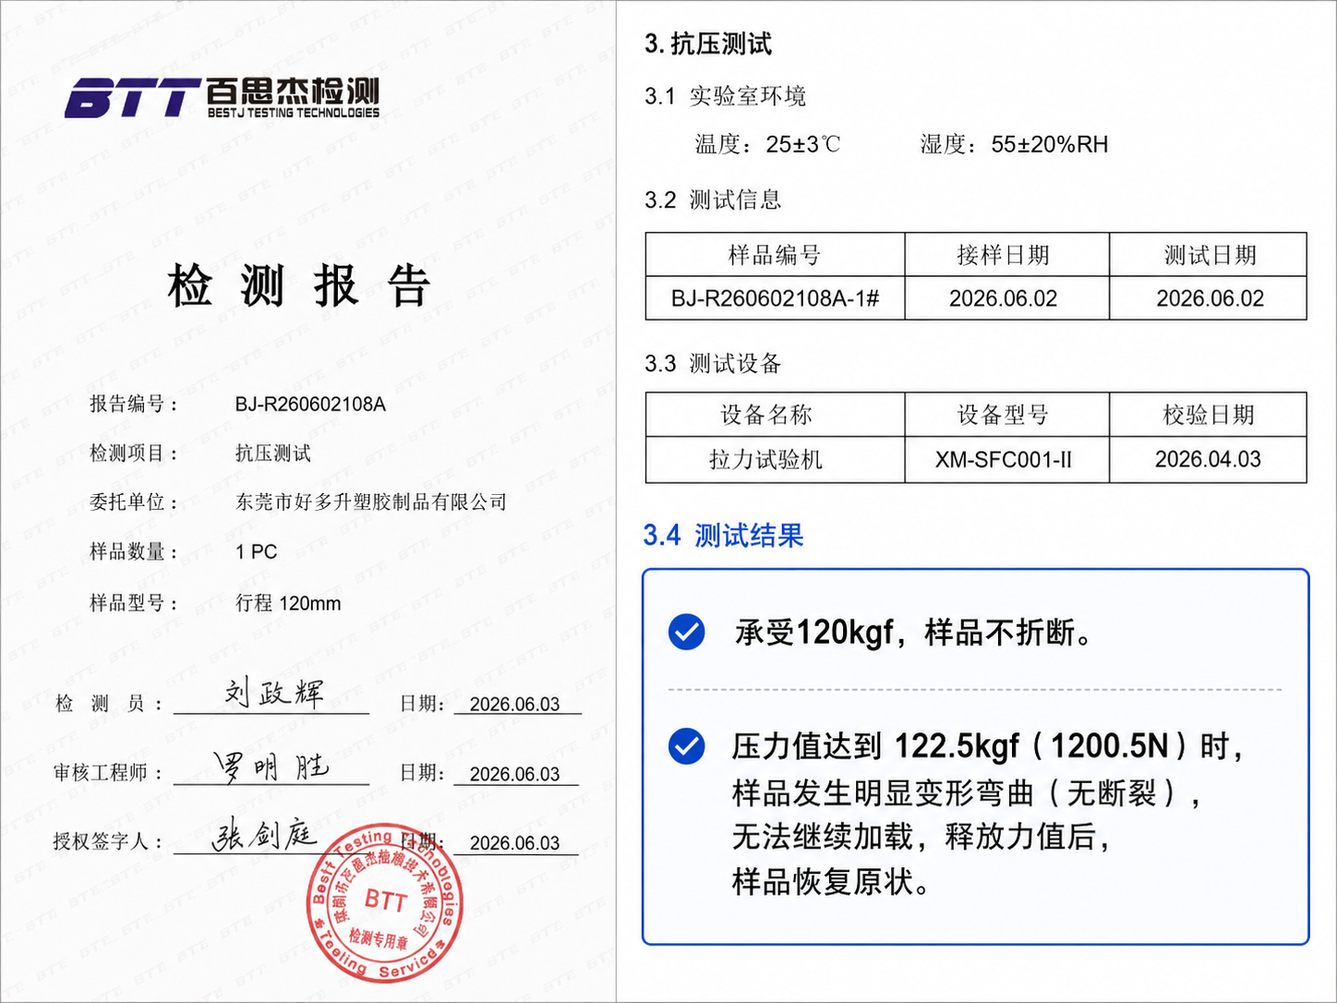Click the 抗压测试 value under 检测项目
Screen dimensions: 1337x1003
pyautogui.click(x=272, y=453)
